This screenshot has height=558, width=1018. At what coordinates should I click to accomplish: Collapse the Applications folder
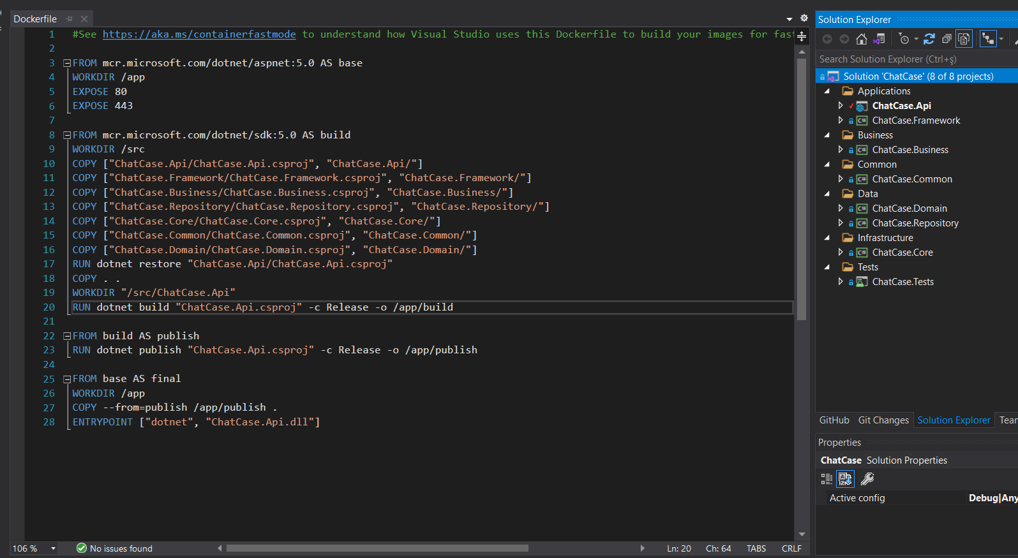827,91
